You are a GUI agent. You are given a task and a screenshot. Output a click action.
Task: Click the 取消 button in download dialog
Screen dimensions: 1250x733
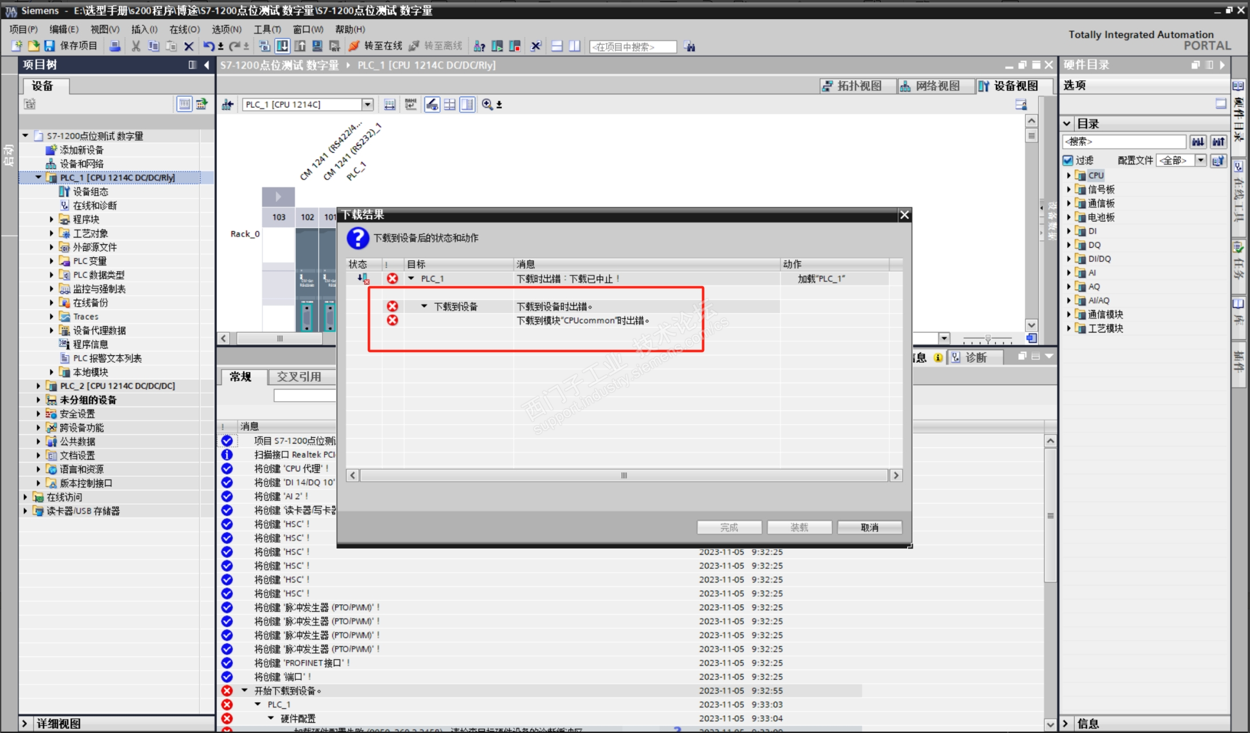869,527
